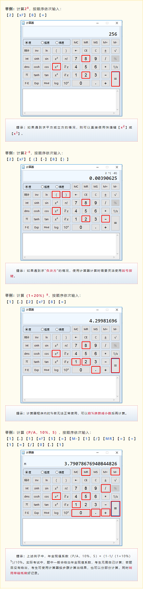The image size is (143, 589).
Task: Click the history scrollbar up arrow in 256 calculator
Action: (x=118, y=91)
